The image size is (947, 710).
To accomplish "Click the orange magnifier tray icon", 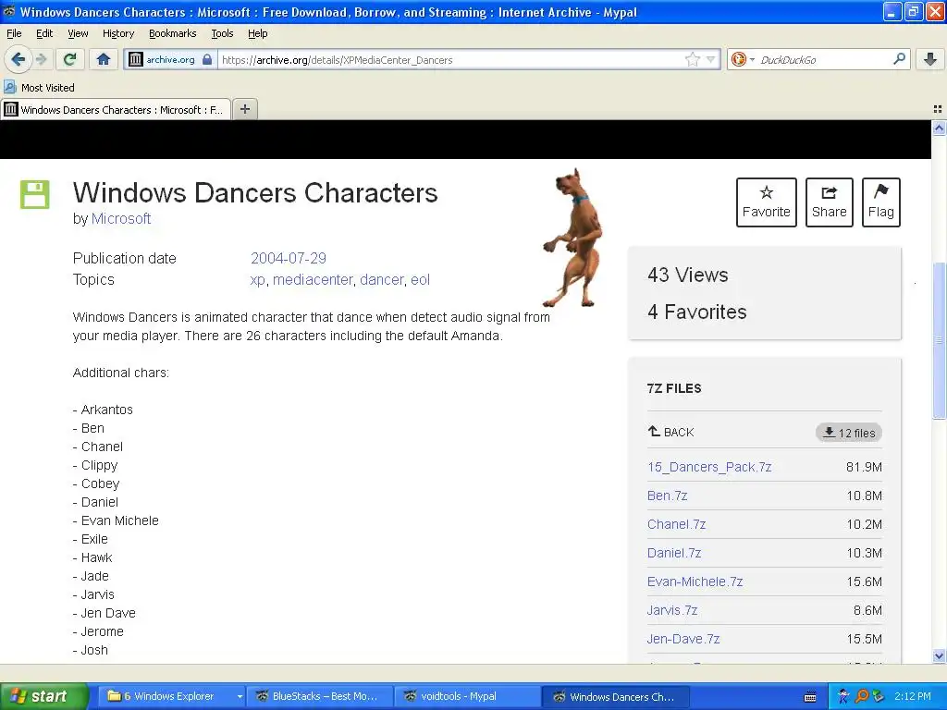I will pos(861,697).
